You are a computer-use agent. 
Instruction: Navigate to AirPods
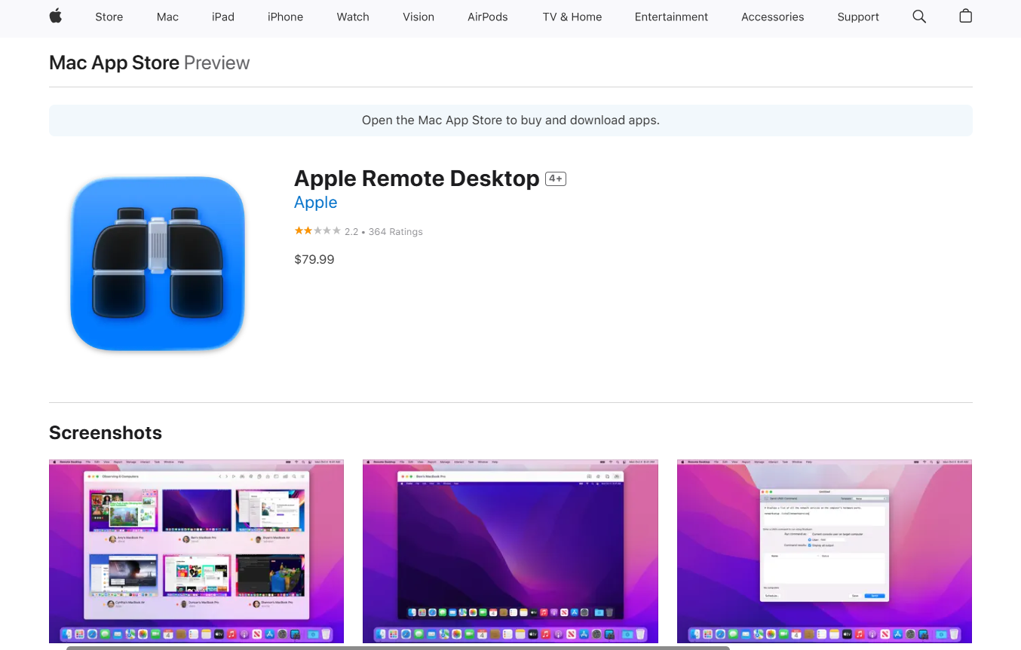[x=488, y=17]
